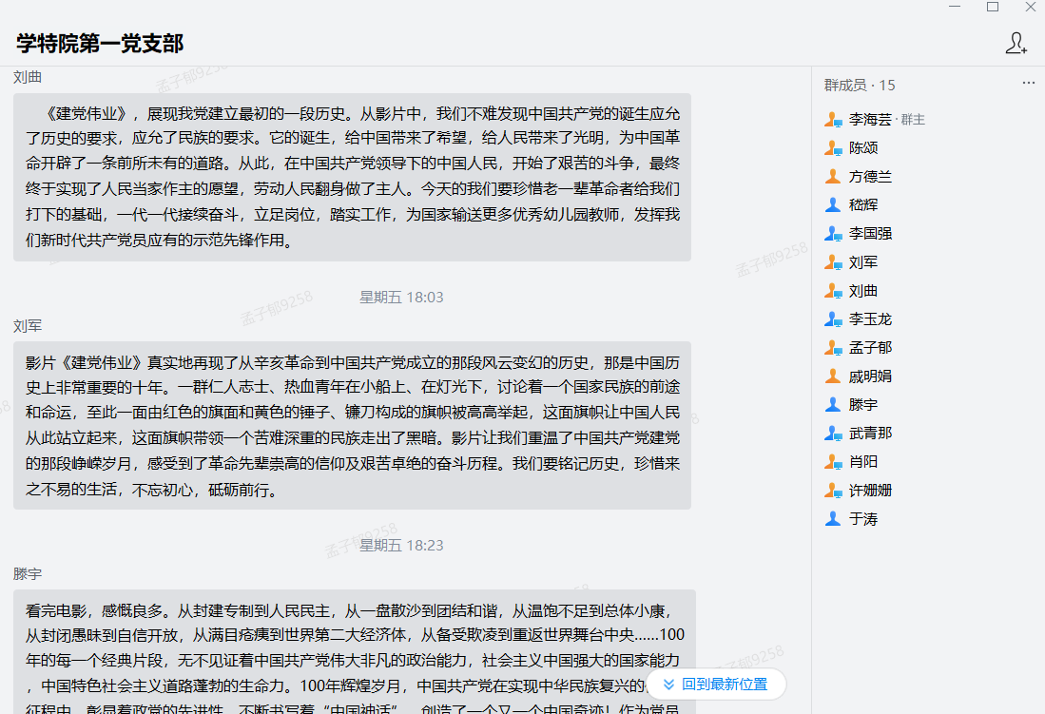Select member 许姗姗 in the member list
The width and height of the screenshot is (1045, 714).
point(870,491)
